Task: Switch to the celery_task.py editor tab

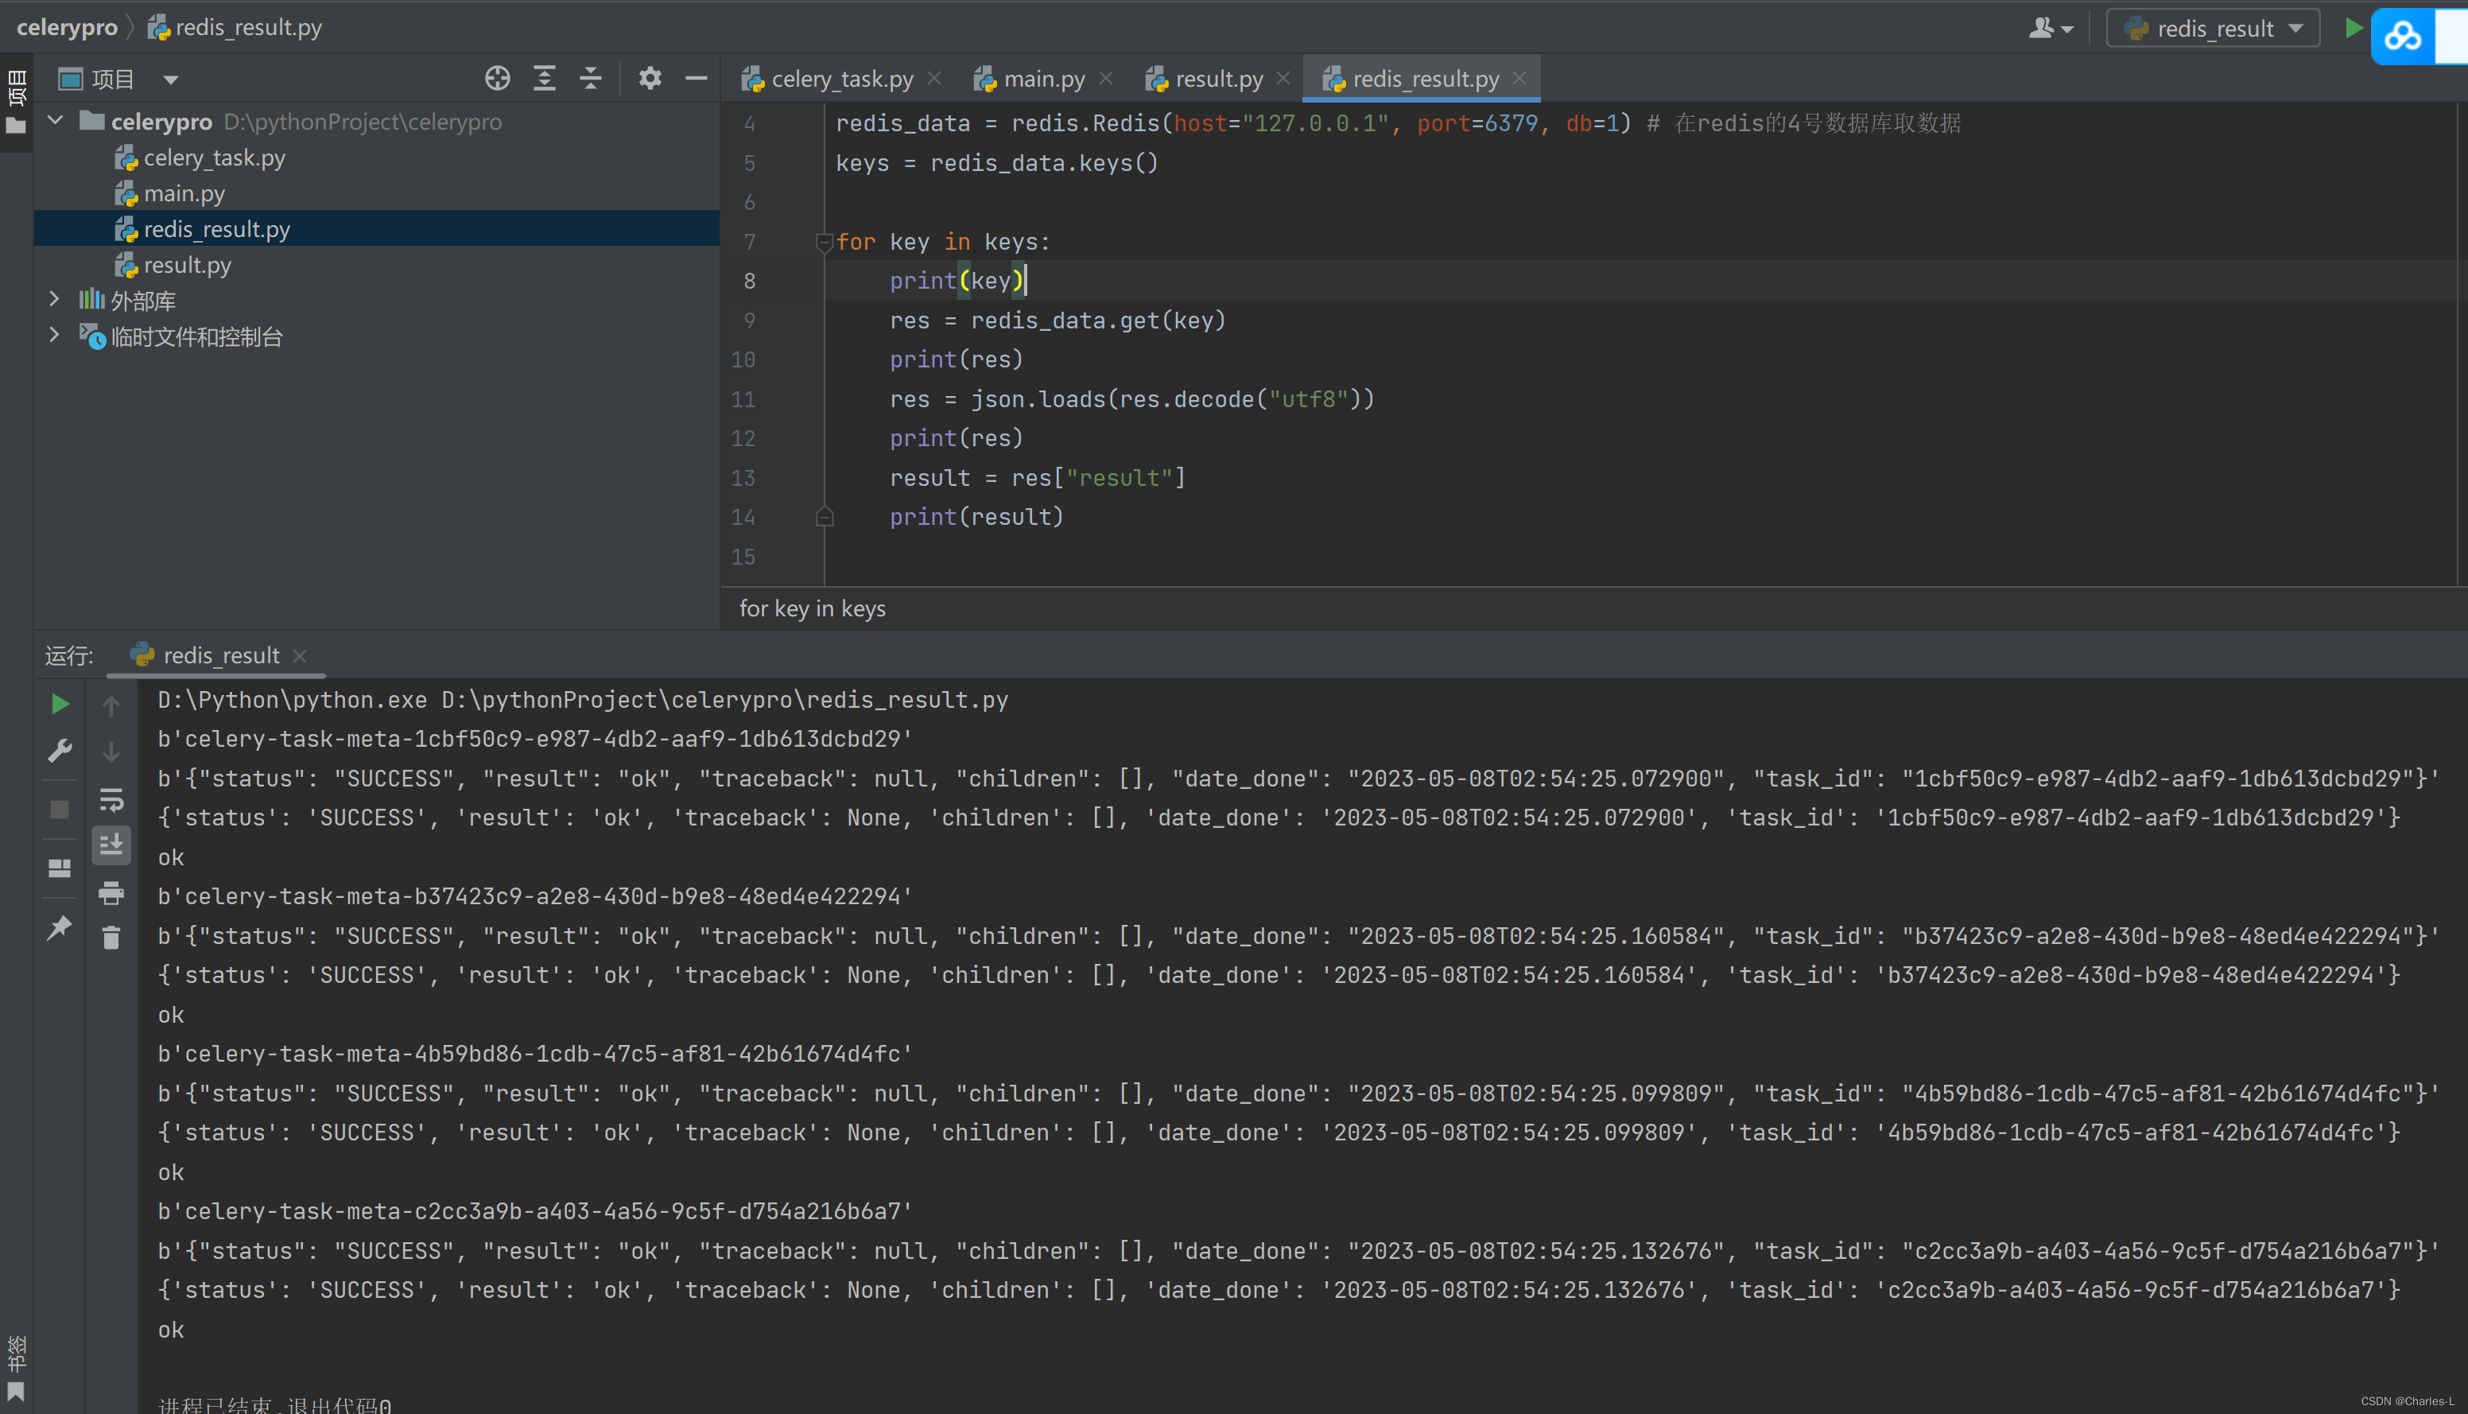Action: click(x=840, y=79)
